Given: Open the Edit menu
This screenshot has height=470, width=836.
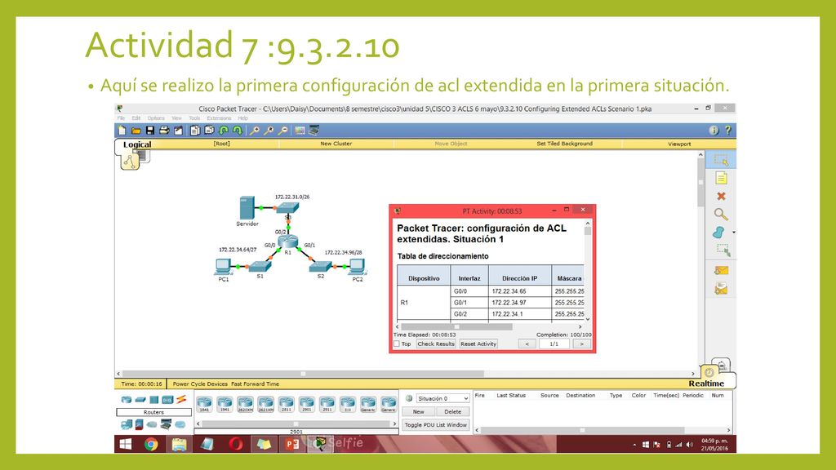Looking at the screenshot, I should (136, 118).
